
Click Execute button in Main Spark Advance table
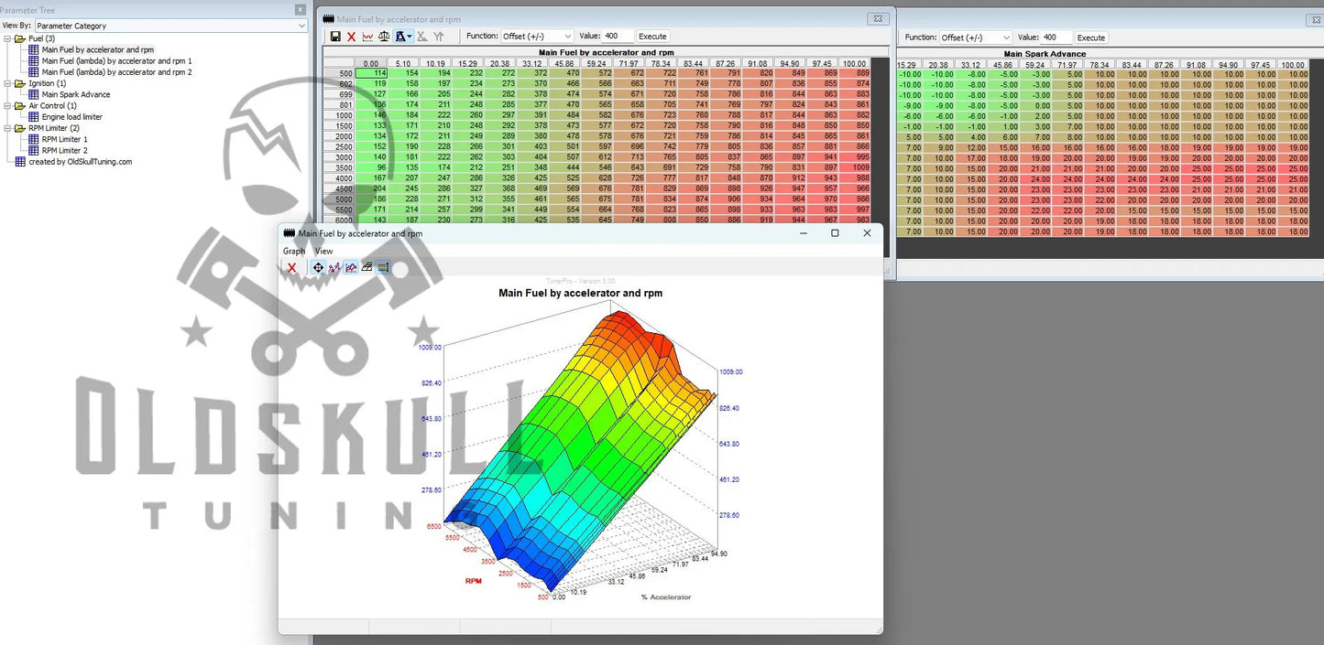coord(1090,38)
